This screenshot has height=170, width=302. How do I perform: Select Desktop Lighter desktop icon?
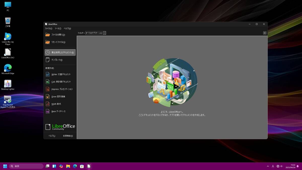point(8,85)
